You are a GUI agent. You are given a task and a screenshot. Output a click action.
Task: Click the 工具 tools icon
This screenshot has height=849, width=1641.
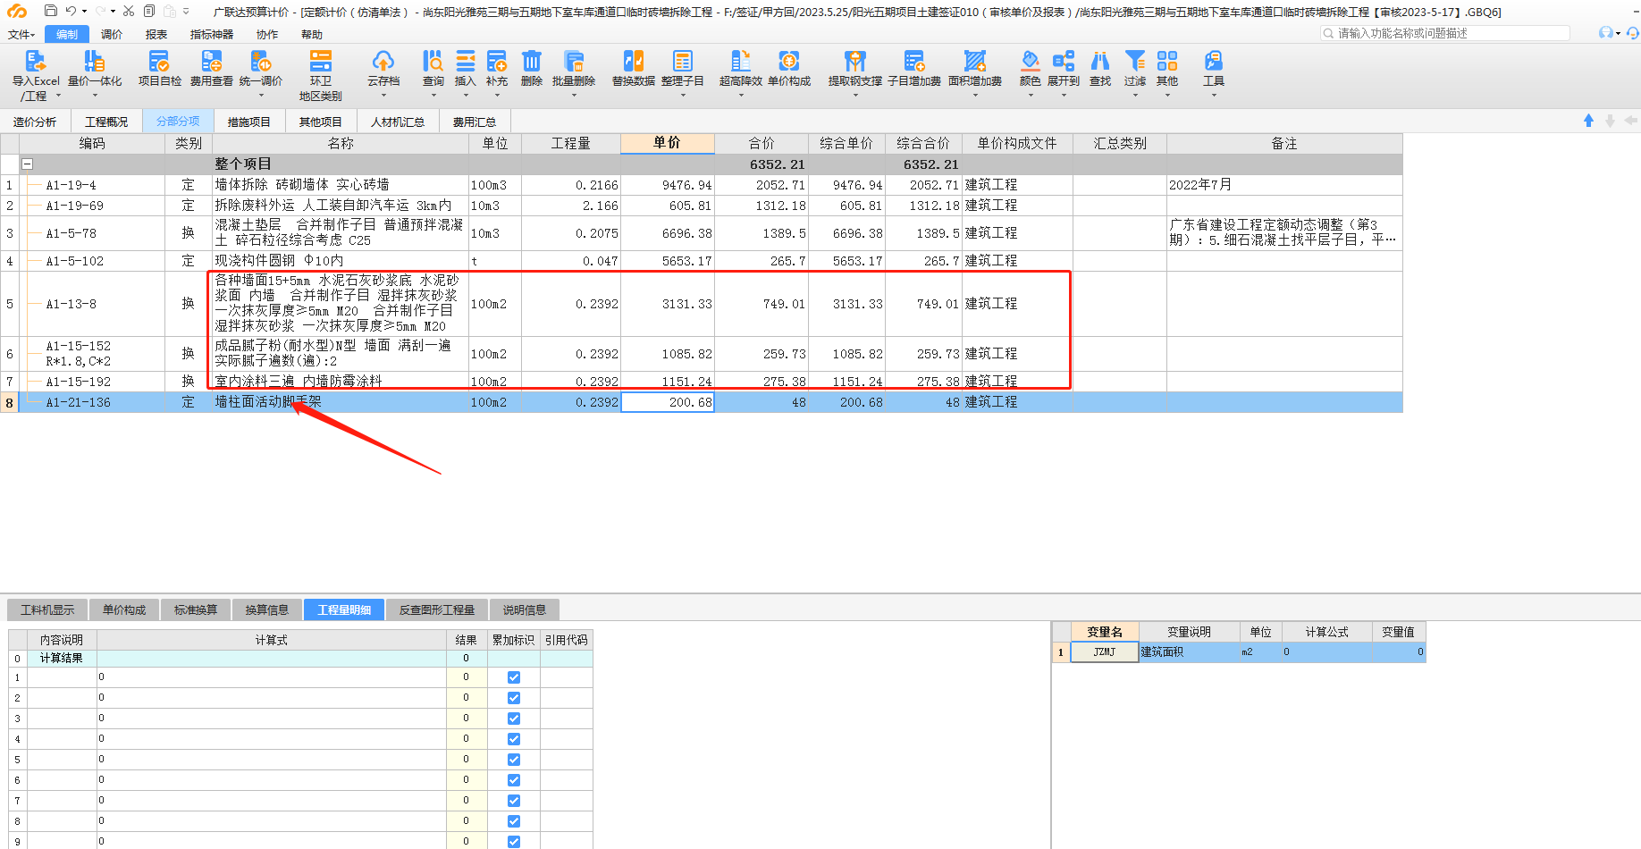(x=1214, y=61)
